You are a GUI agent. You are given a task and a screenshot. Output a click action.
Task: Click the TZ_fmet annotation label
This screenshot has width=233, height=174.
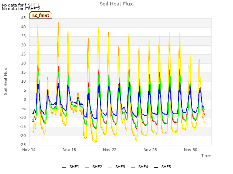tap(40, 15)
